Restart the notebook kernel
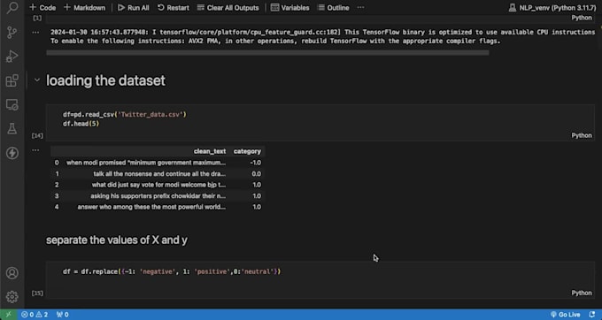Image resolution: width=602 pixels, height=320 pixels. [x=174, y=8]
